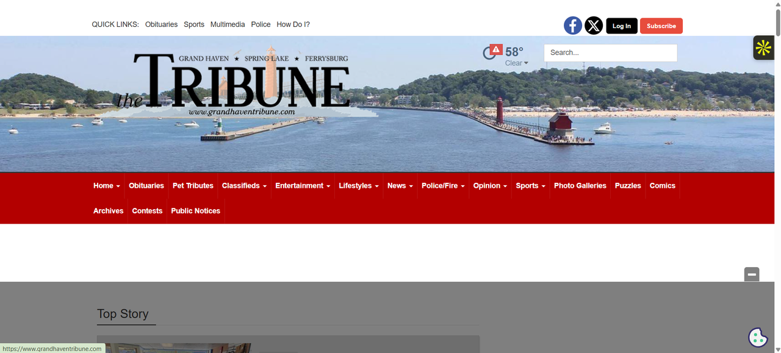Click the weather alert warning icon
The height and width of the screenshot is (353, 781).
pyautogui.click(x=496, y=49)
